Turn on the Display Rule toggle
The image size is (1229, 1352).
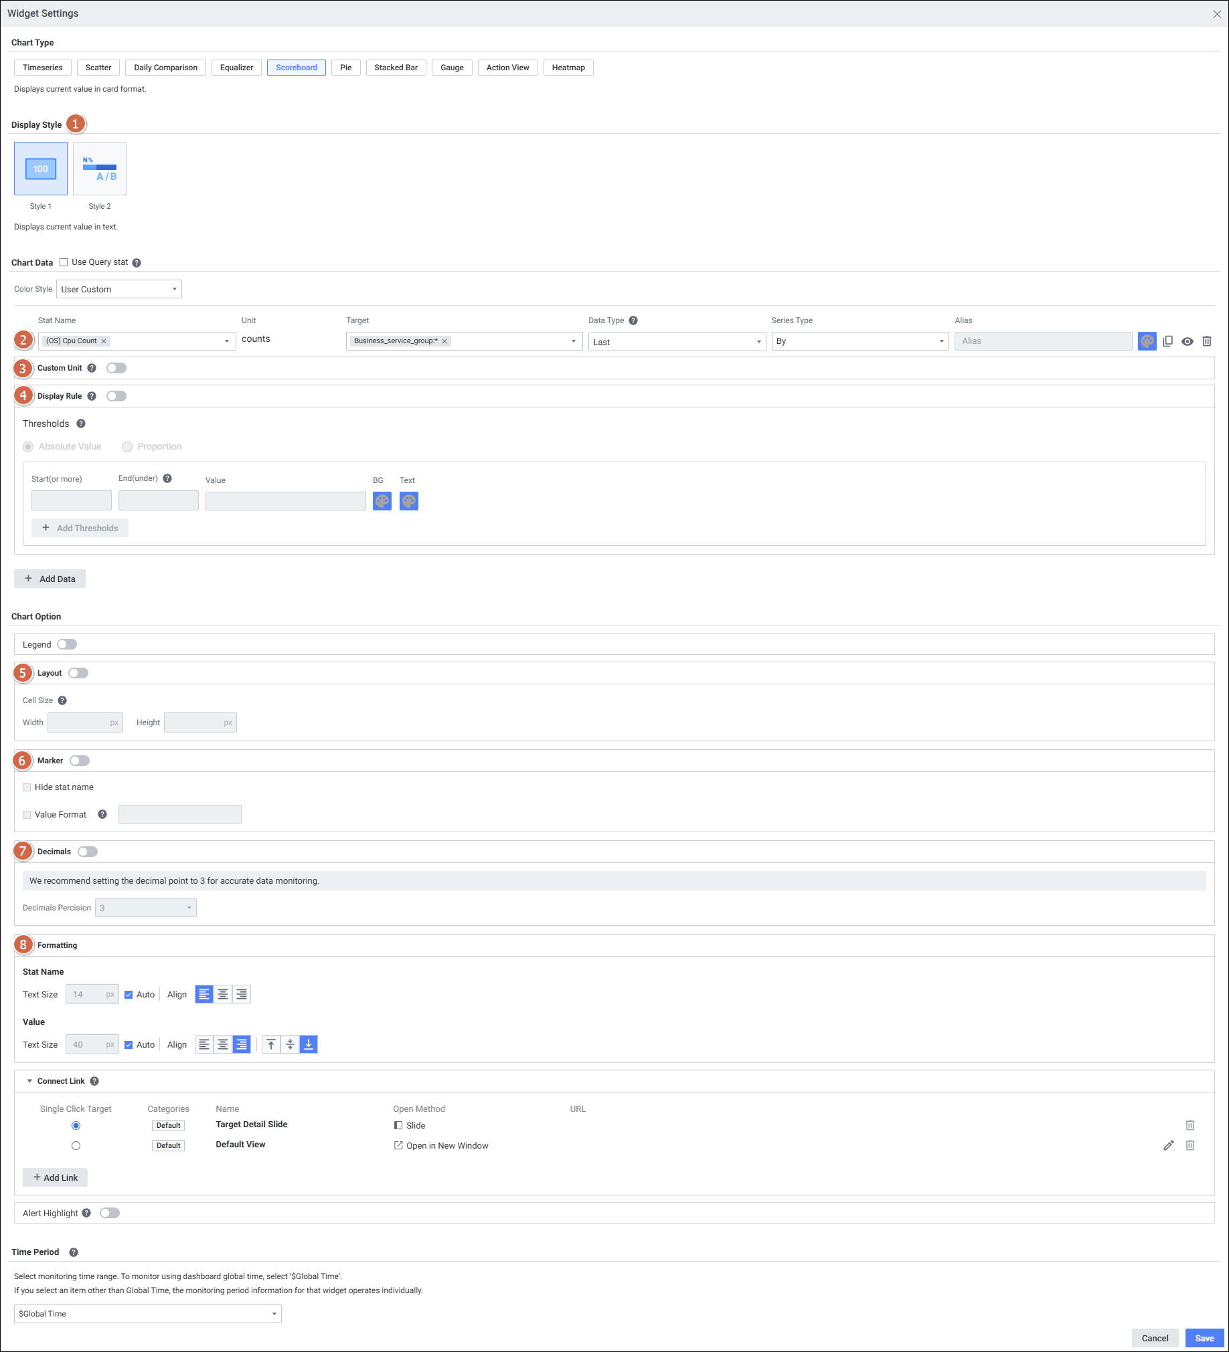116,396
